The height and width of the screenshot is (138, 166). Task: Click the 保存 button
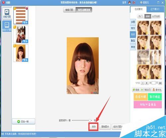94,127
